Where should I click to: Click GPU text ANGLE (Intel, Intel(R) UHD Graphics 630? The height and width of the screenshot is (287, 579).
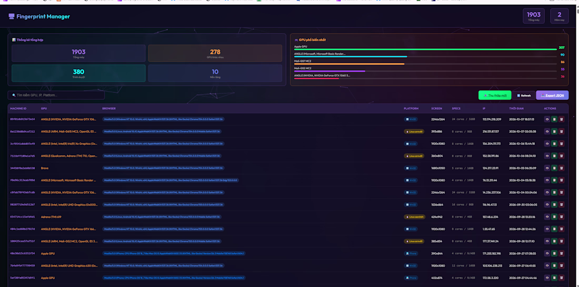[x=69, y=265]
